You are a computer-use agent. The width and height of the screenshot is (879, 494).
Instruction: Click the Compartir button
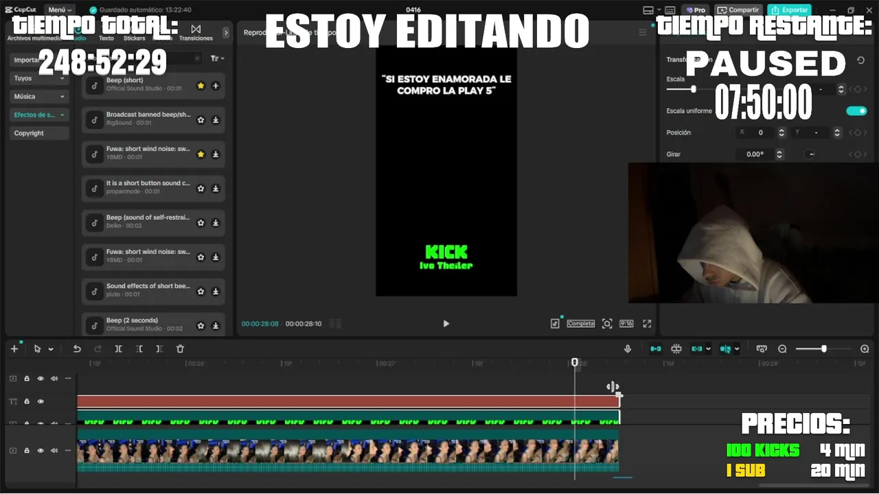[739, 10]
